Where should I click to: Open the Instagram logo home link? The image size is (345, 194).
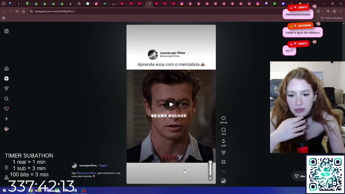pyautogui.click(x=6, y=31)
